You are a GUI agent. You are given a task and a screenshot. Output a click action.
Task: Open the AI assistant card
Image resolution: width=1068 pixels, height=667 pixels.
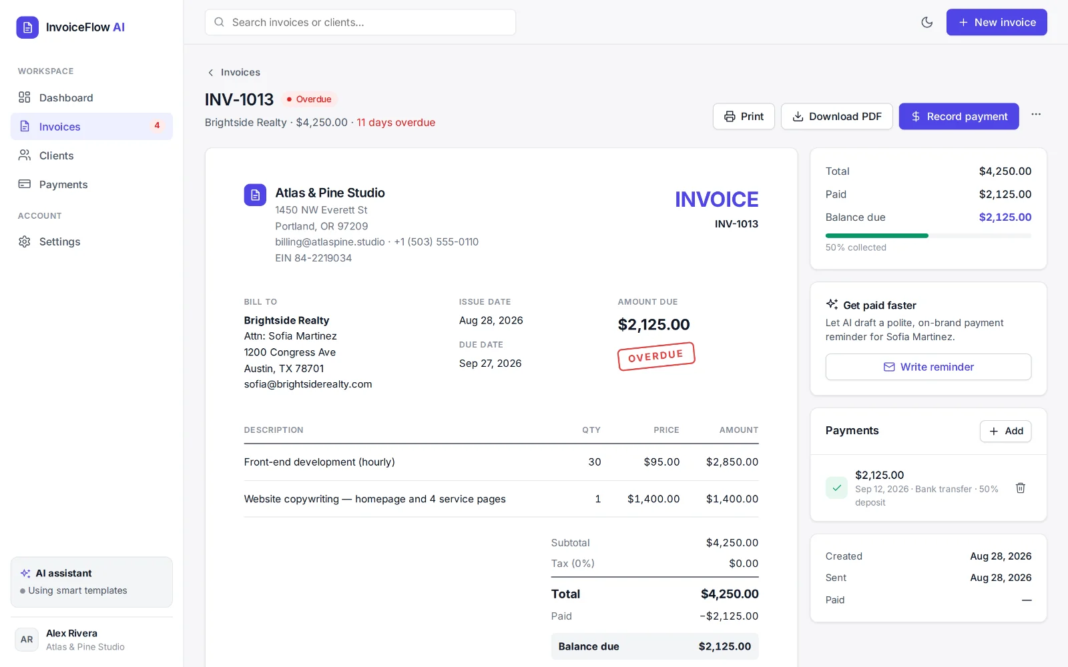pos(91,582)
